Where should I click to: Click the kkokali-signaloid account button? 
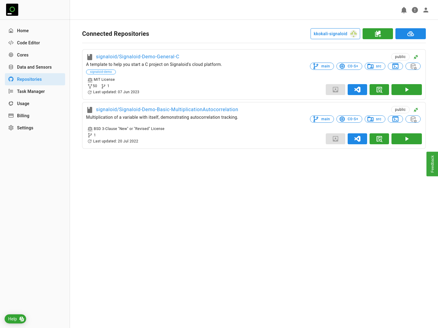point(335,34)
